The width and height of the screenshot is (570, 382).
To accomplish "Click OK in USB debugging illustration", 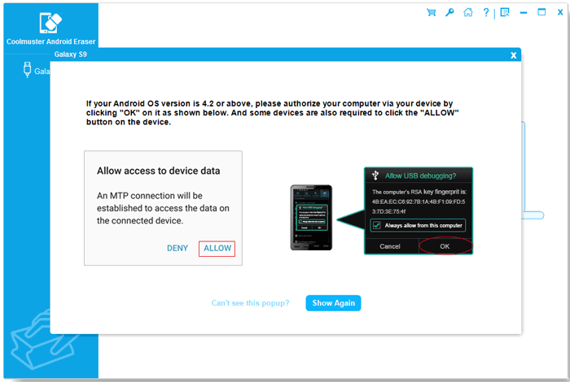I will (445, 246).
